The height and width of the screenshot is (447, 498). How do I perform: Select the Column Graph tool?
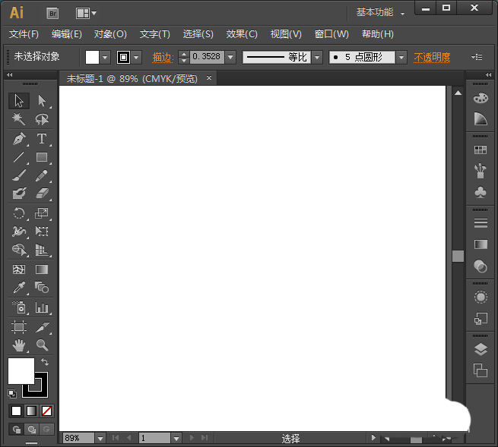(x=42, y=307)
